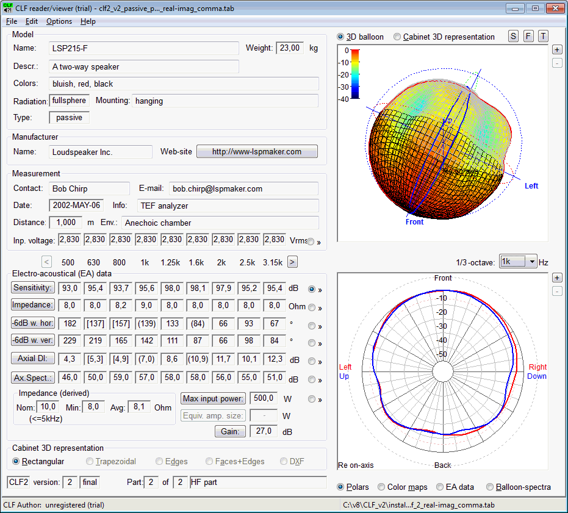Click the Gain value field
Viewport: 568px width, 513px height.
264,431
